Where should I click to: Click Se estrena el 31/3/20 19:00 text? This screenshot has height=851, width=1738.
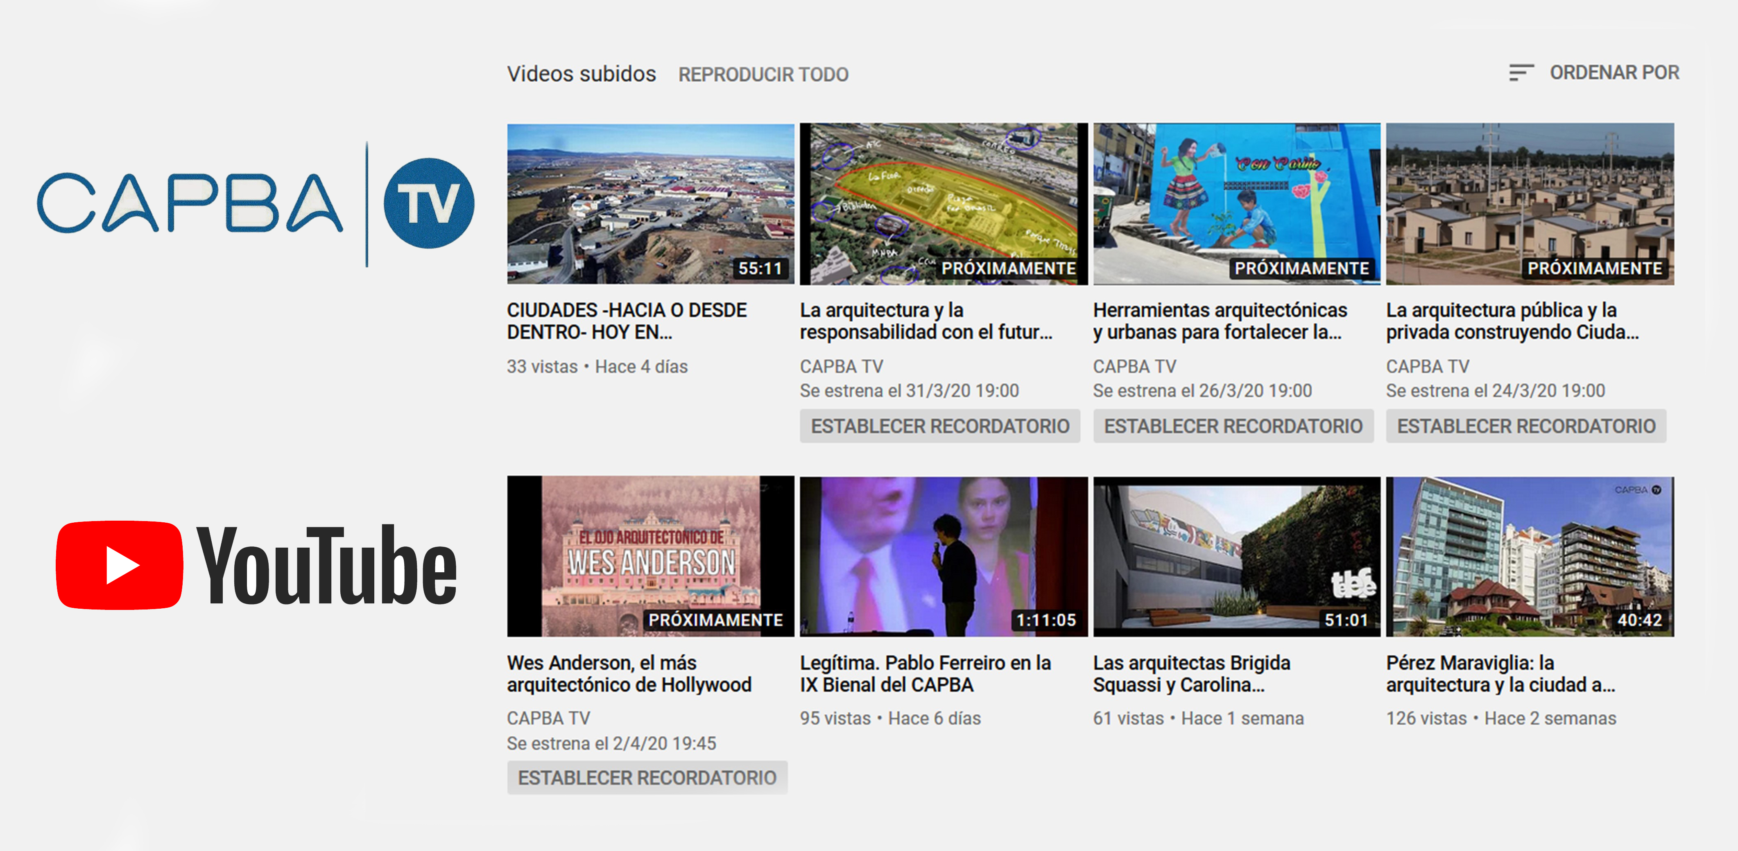pos(909,391)
